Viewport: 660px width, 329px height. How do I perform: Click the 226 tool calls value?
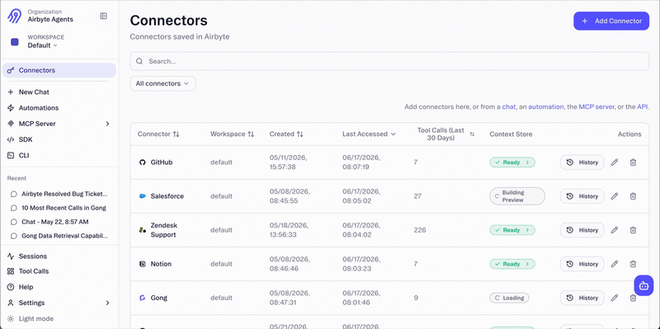[420, 230]
